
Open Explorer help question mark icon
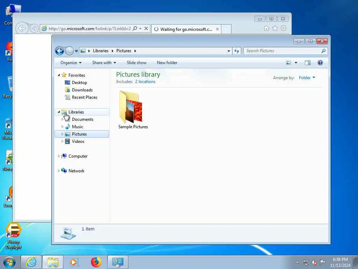320,63
